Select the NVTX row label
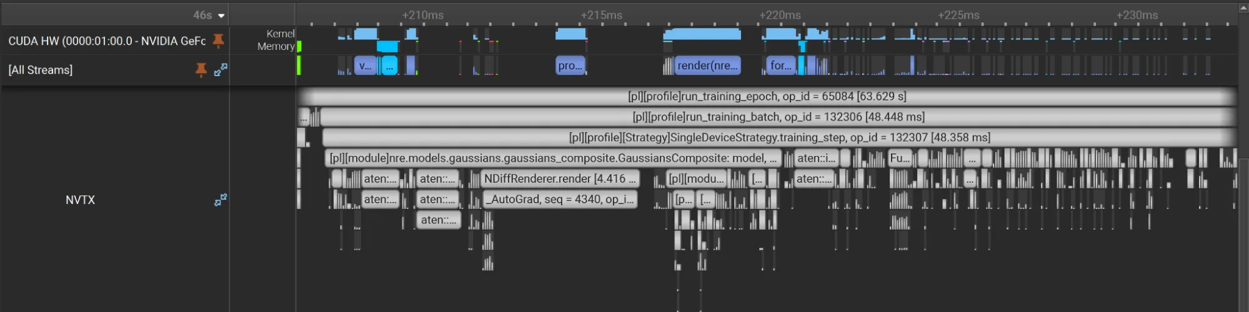 (80, 200)
